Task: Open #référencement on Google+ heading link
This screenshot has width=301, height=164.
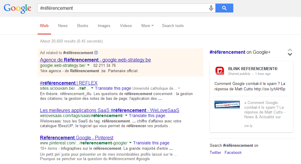Action: [228, 52]
